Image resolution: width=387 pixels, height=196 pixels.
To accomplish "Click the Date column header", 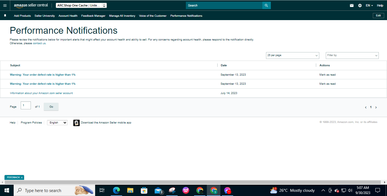I will point(224,65).
